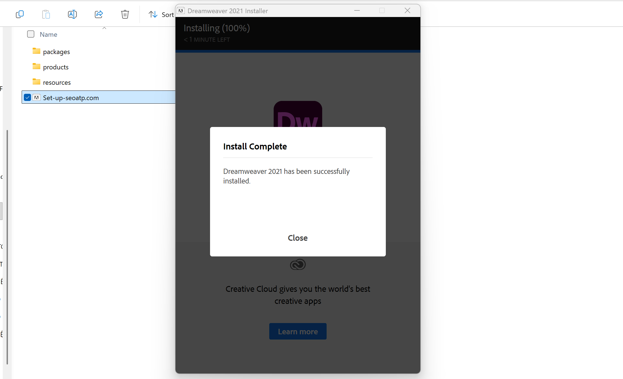Select the resources folder
623x379 pixels.
click(57, 83)
